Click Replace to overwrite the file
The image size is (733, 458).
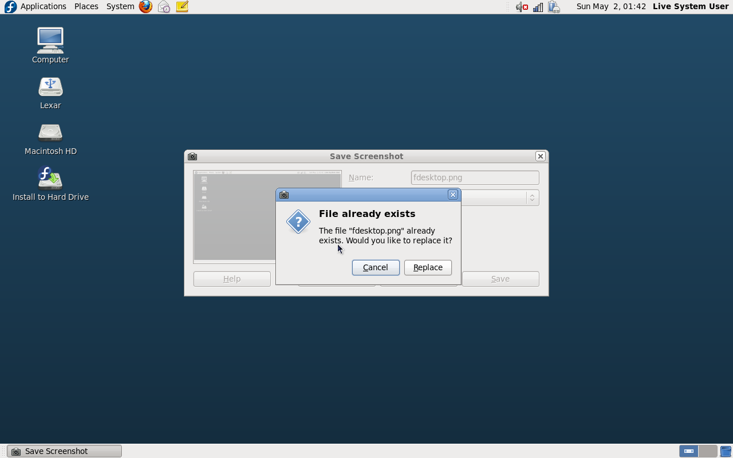[428, 267]
